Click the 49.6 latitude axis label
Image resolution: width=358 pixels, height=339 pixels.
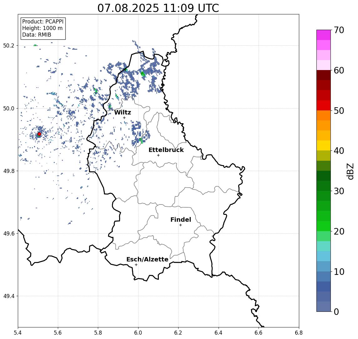(9, 234)
